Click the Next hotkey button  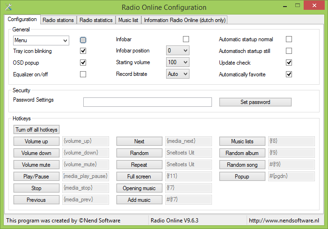point(139,141)
